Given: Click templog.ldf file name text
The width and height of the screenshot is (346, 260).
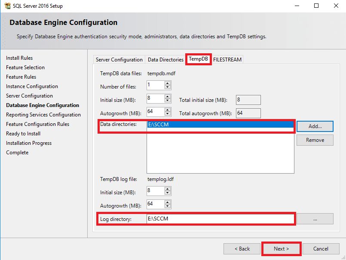Looking at the screenshot, I should pyautogui.click(x=160, y=179).
